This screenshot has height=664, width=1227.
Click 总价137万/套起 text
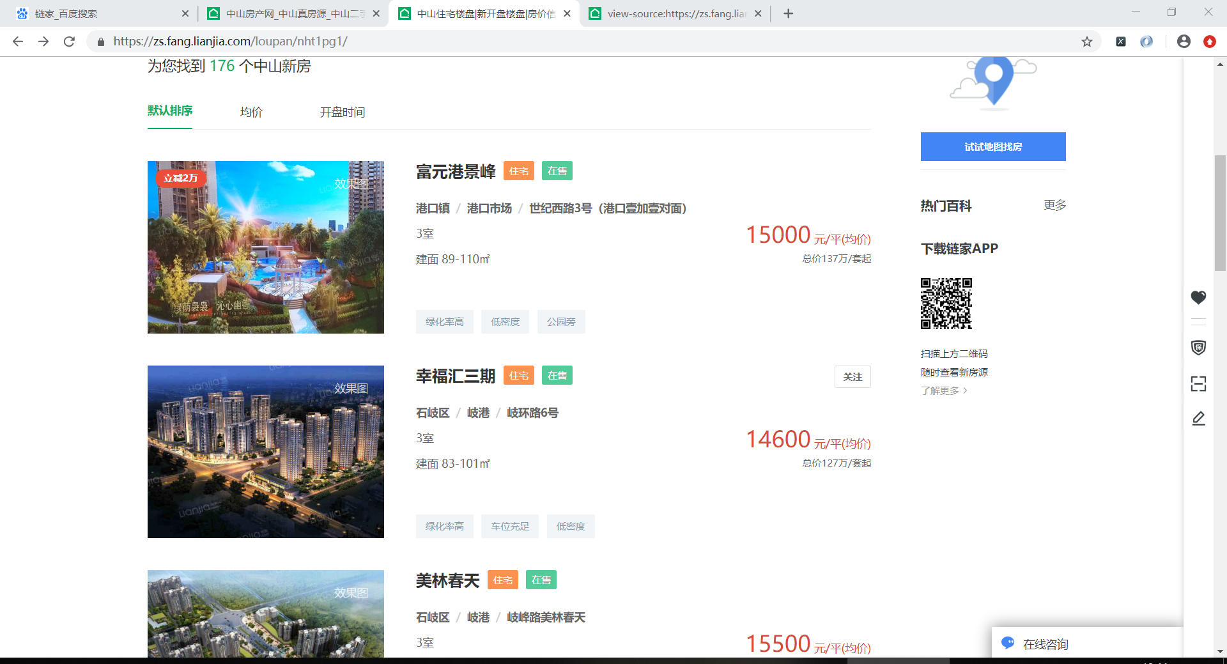tap(837, 259)
